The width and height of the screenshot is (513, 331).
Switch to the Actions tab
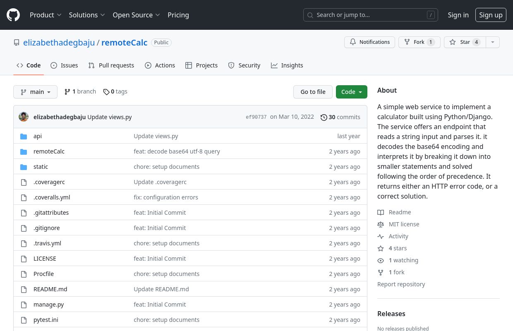pos(160,65)
